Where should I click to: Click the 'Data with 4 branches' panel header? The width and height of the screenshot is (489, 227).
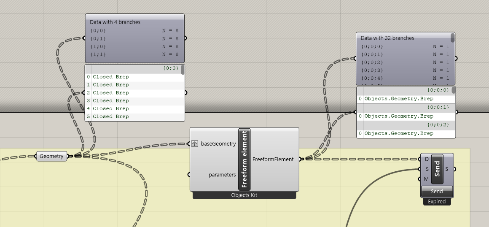tap(115, 22)
